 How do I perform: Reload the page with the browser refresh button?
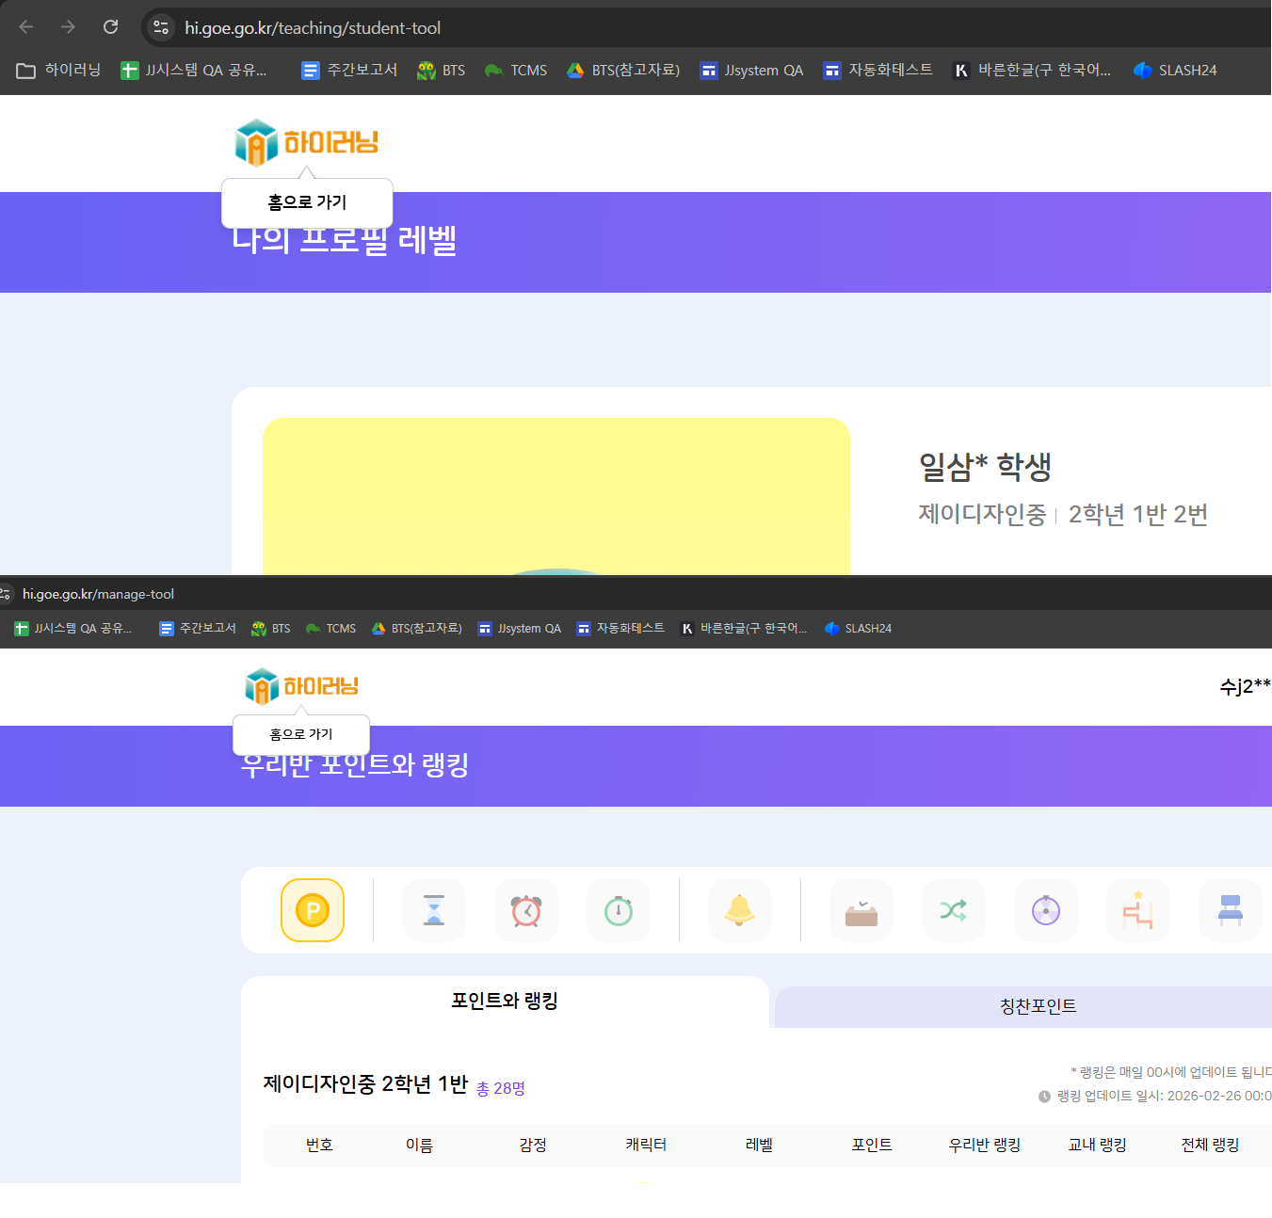[x=111, y=27]
